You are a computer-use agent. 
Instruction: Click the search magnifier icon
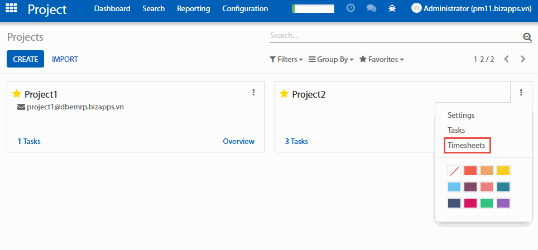[x=526, y=37]
